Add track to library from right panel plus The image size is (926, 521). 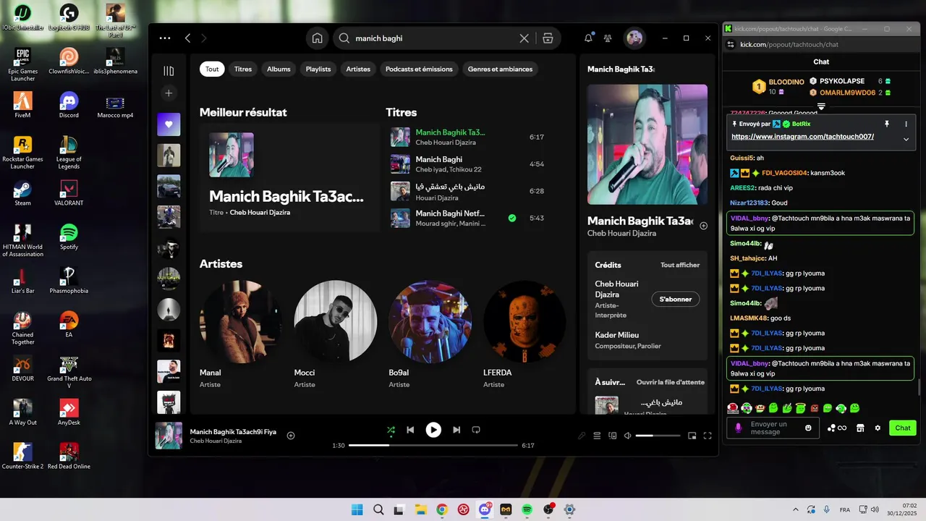pos(703,226)
